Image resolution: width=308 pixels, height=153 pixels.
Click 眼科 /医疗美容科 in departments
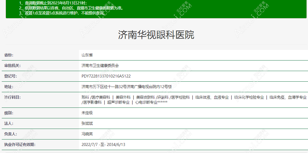pyautogui.click(x=96, y=97)
